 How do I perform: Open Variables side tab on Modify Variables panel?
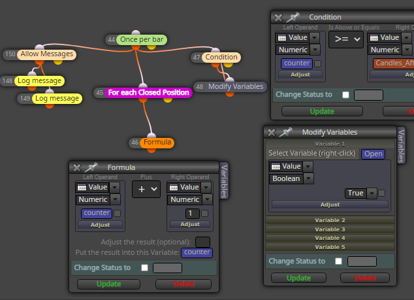pos(401,146)
